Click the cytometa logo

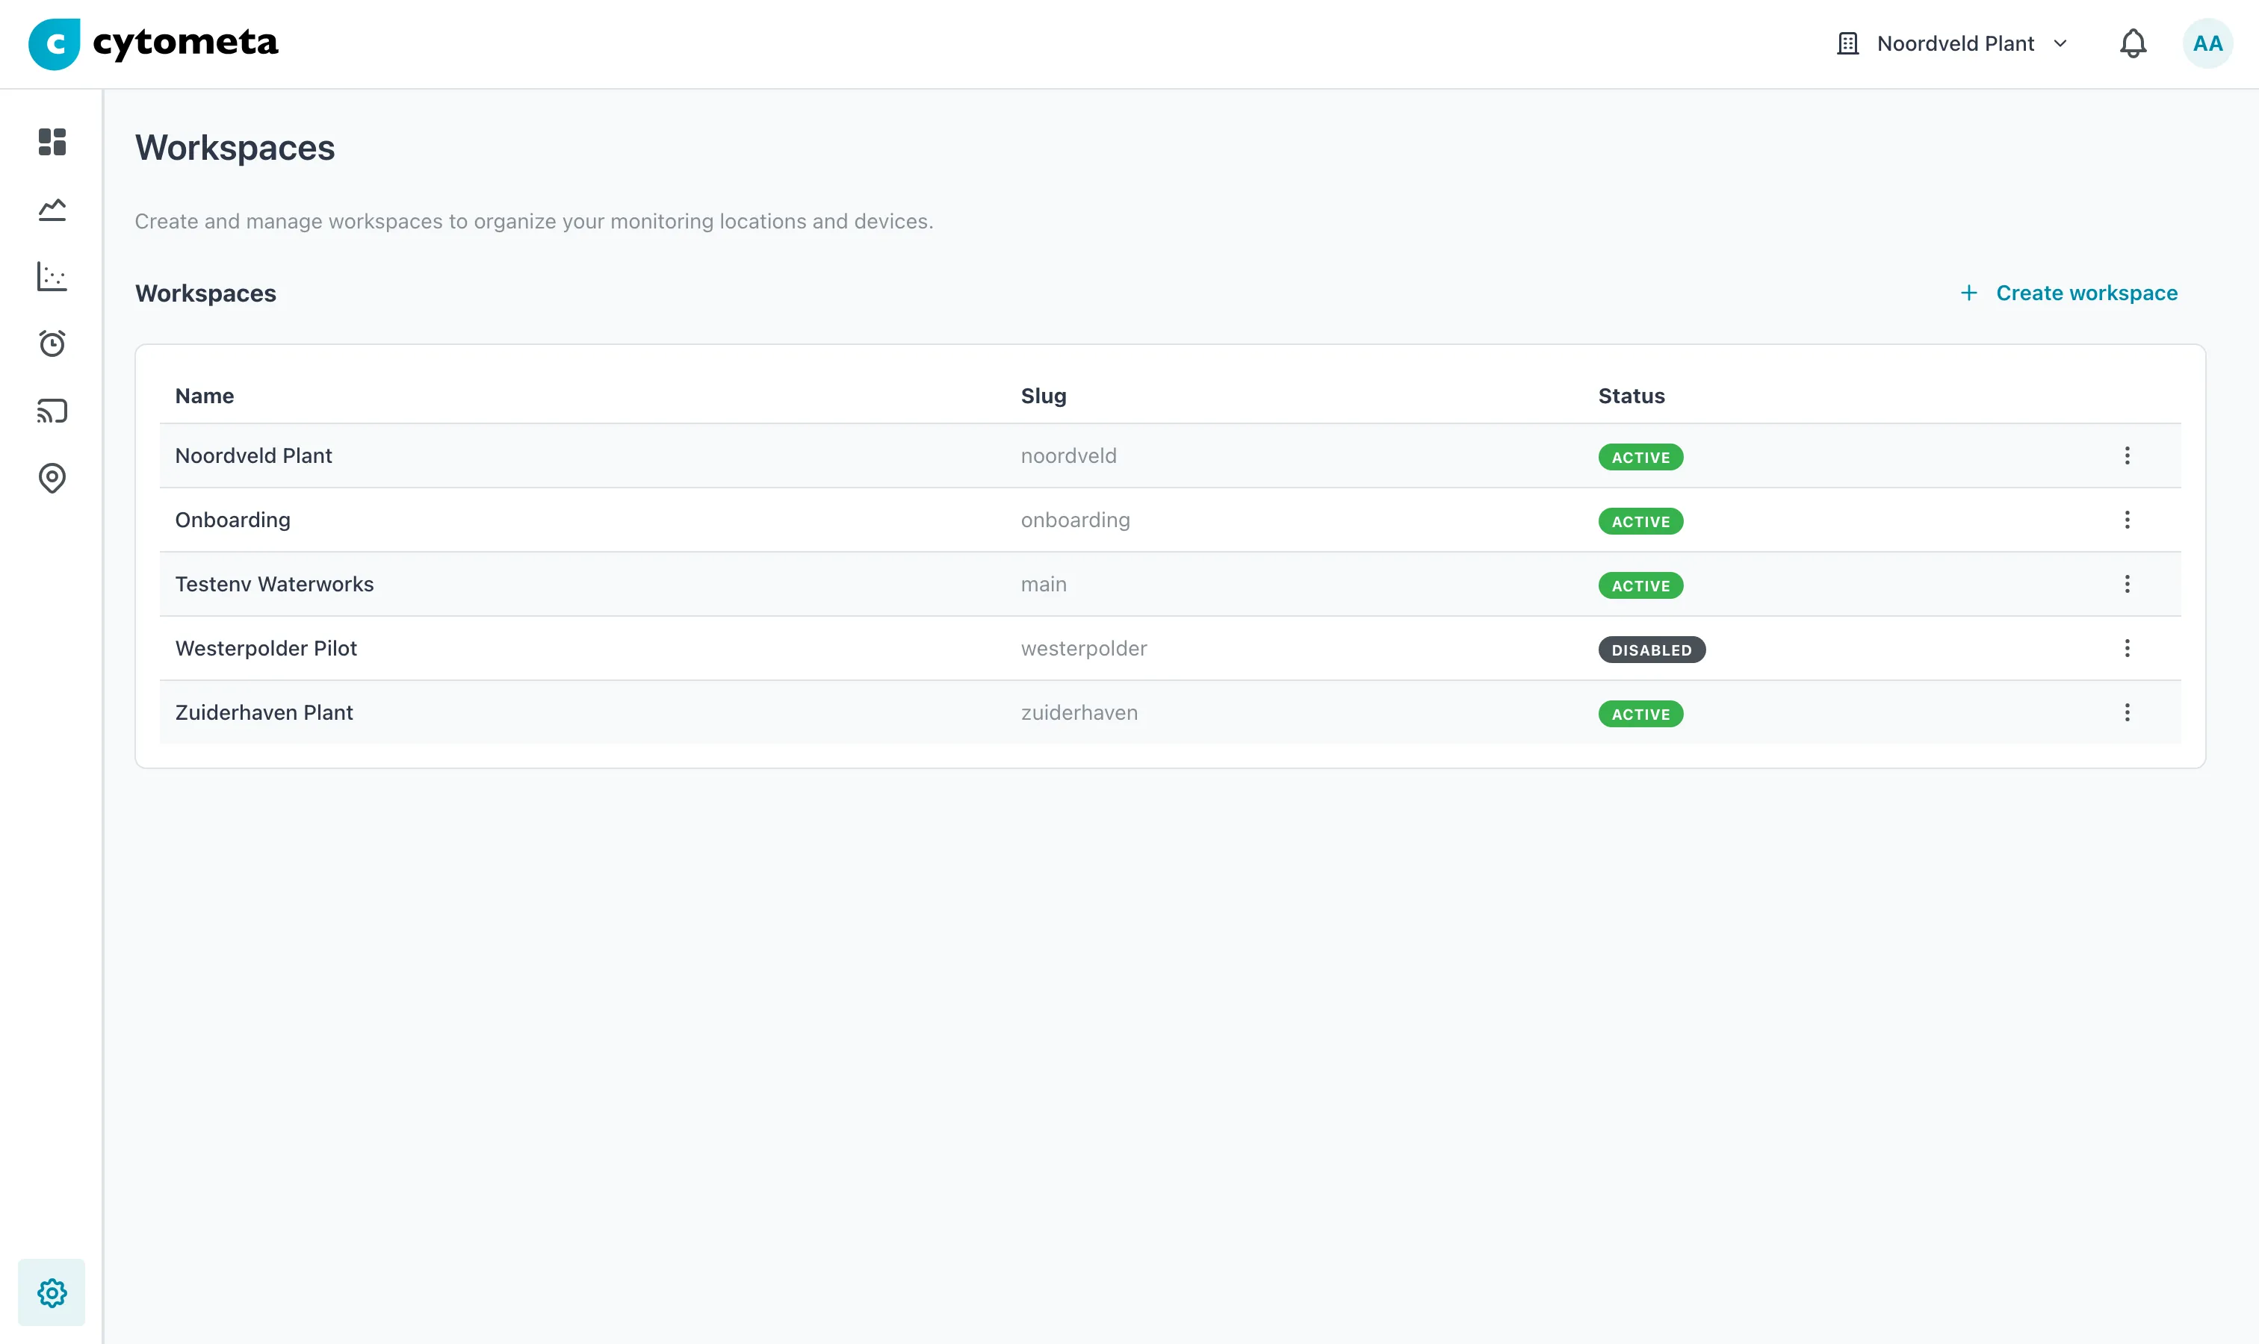[153, 43]
